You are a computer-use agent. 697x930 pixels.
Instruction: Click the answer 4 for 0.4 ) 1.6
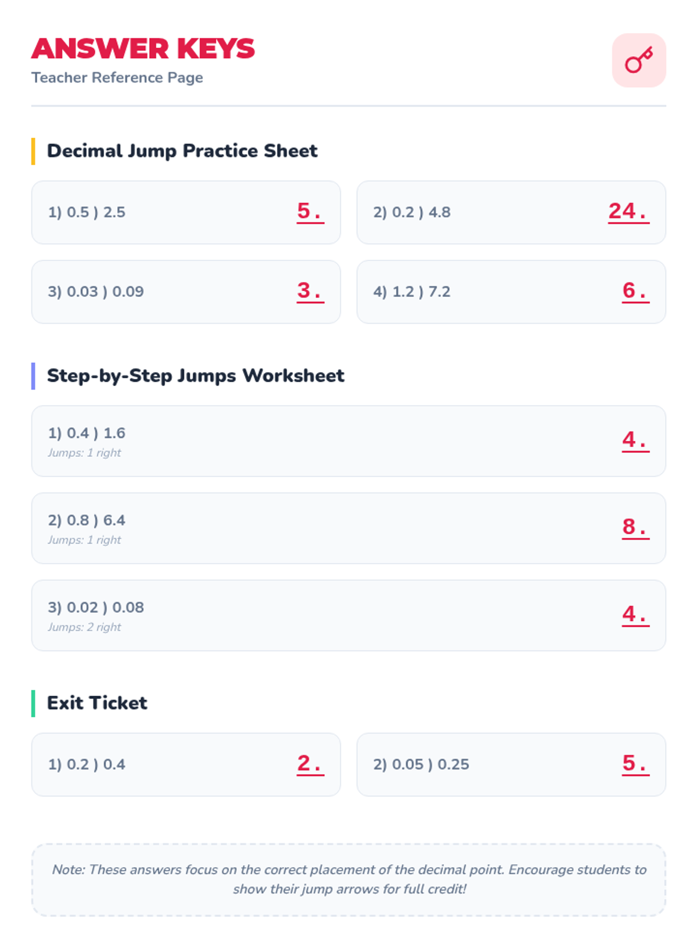[635, 440]
